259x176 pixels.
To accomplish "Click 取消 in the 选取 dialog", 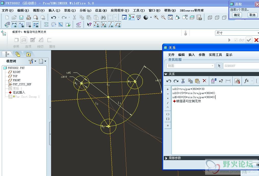I will point(252,15).
